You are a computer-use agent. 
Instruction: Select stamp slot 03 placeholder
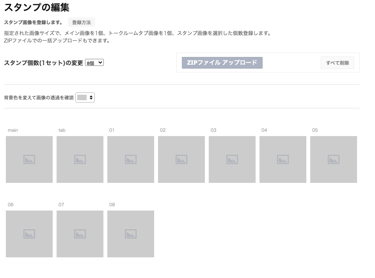pyautogui.click(x=232, y=159)
